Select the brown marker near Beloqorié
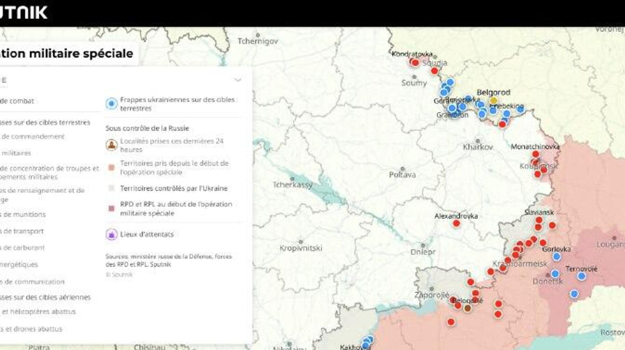 pos(467,308)
